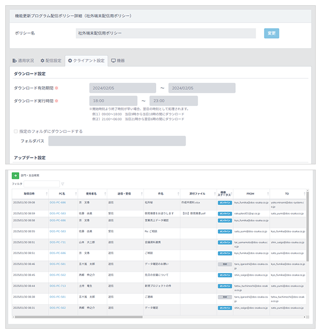The height and width of the screenshot is (334, 321).
Task: Click the subject 営業売上データ確認
Action: (x=157, y=220)
